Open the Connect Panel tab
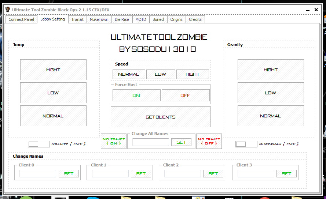Image resolution: width=326 pixels, height=199 pixels. click(21, 19)
